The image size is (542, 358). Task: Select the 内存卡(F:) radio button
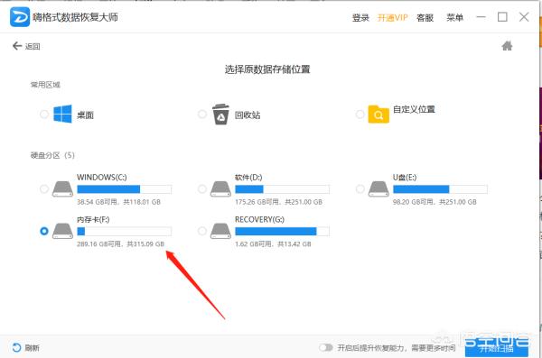(x=44, y=231)
